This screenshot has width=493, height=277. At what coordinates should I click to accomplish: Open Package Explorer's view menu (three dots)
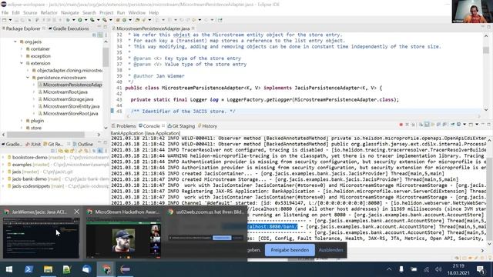coord(106,35)
